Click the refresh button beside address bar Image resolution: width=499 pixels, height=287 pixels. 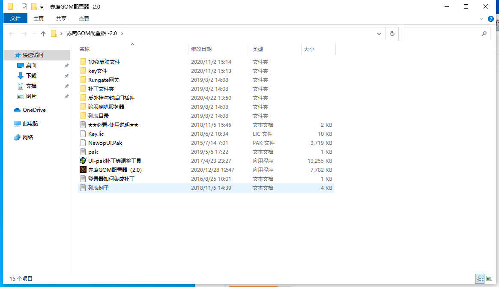(x=392, y=33)
